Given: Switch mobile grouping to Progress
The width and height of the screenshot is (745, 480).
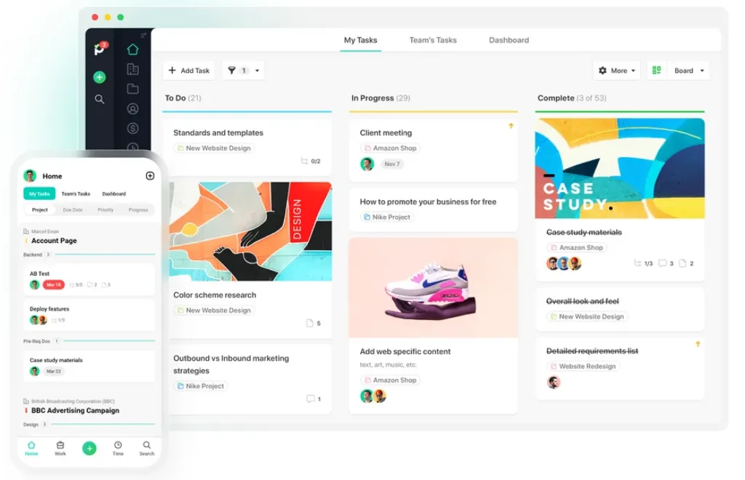Looking at the screenshot, I should 138,209.
